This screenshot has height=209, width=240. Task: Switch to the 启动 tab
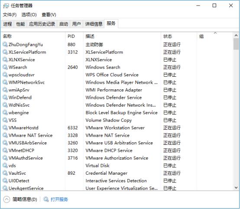tap(64, 24)
